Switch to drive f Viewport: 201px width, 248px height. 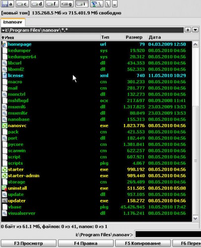(52, 4)
